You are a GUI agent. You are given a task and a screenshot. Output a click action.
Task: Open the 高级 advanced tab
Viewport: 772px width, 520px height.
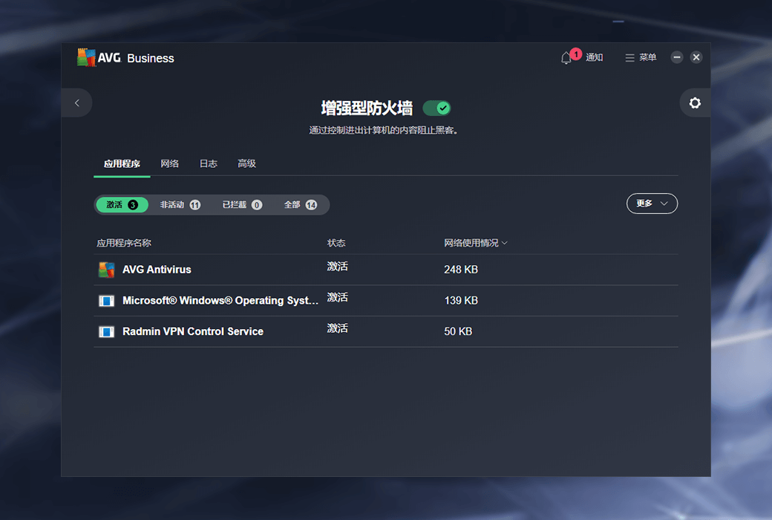pos(247,163)
